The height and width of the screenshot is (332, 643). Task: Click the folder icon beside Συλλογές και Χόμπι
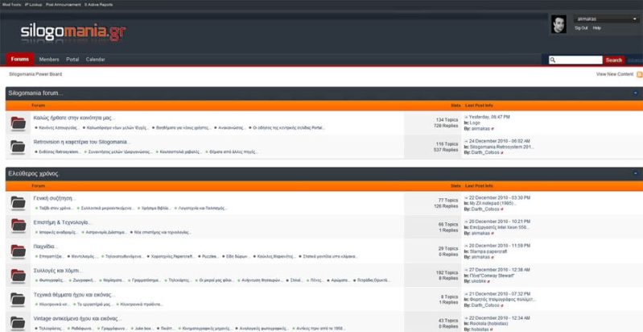[x=18, y=276]
